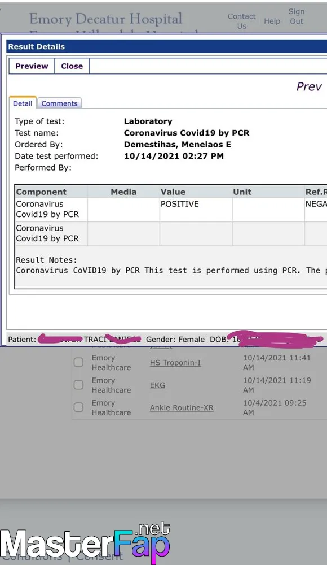Image resolution: width=327 pixels, height=565 pixels.
Task: Select the Detail tab
Action: [x=23, y=103]
